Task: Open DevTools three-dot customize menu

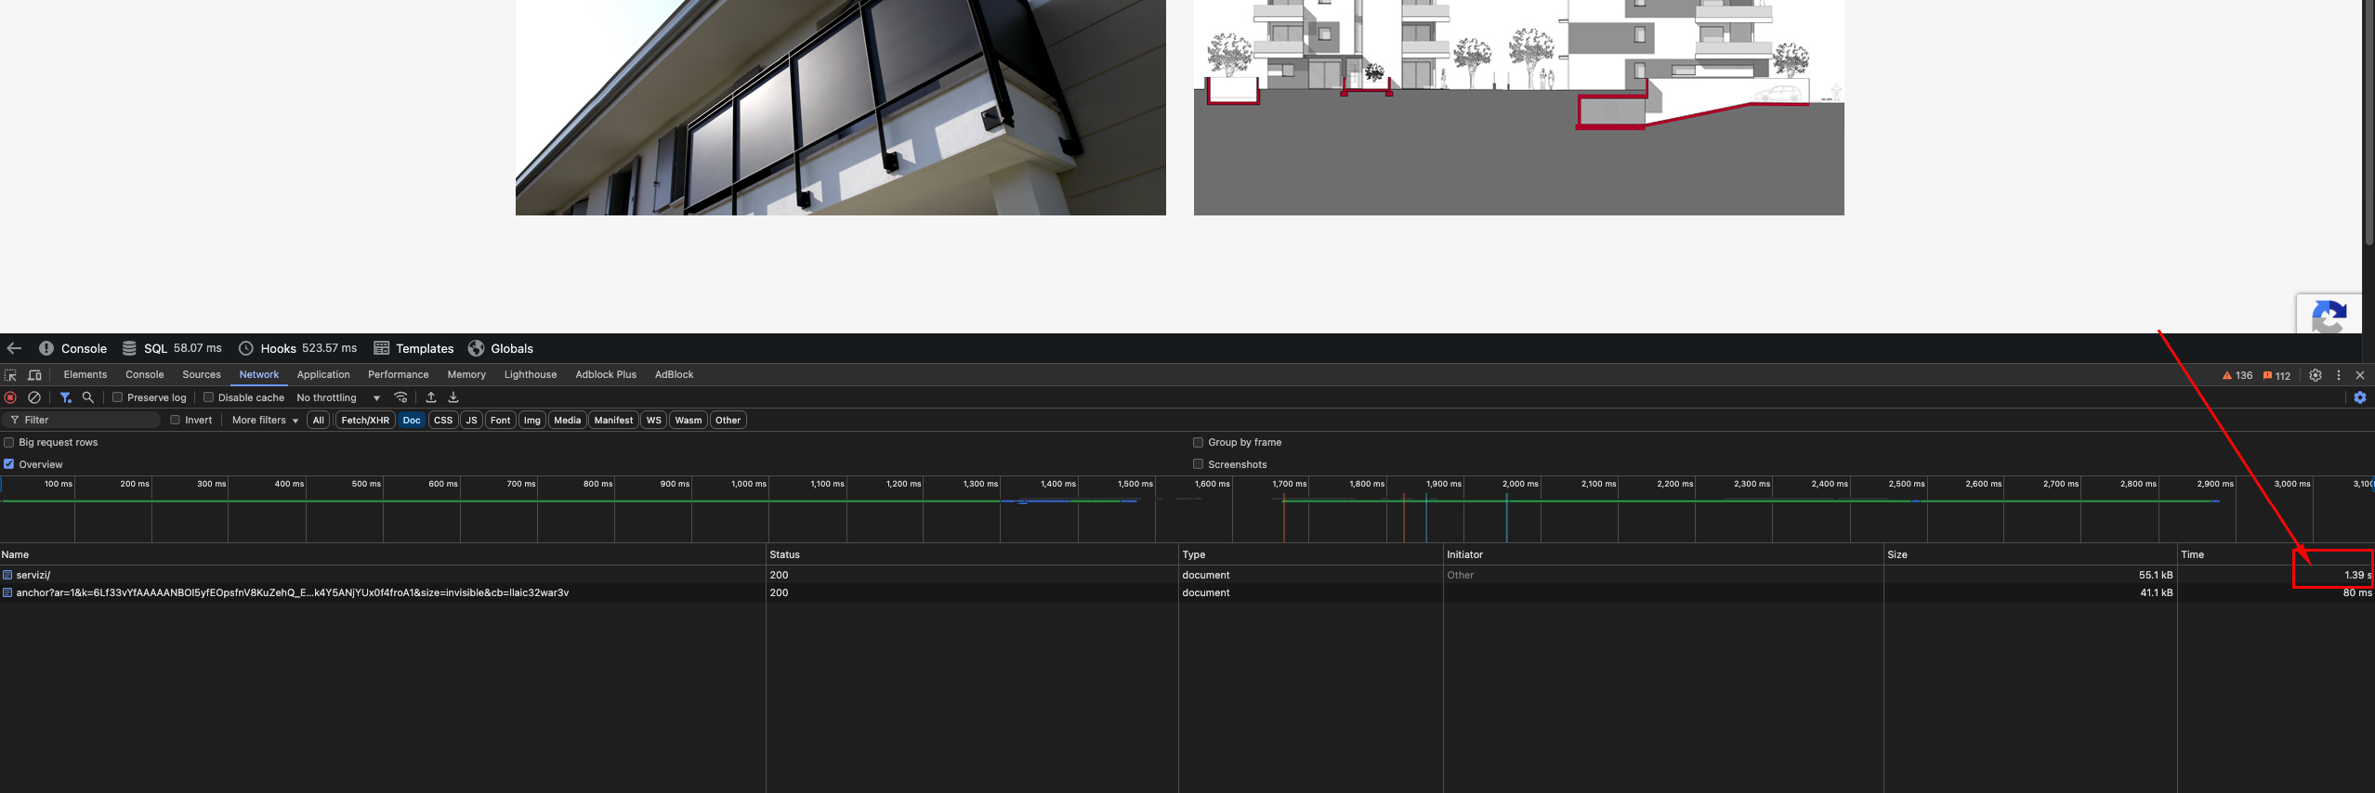Action: 2339,375
